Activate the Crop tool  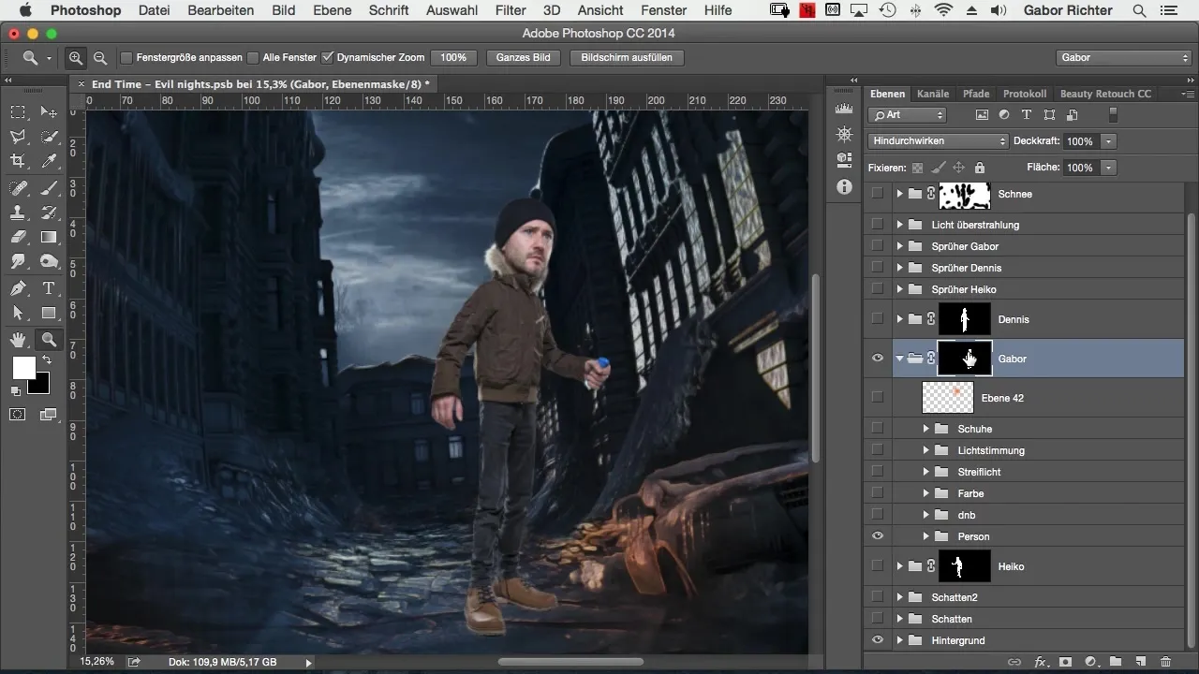click(18, 162)
